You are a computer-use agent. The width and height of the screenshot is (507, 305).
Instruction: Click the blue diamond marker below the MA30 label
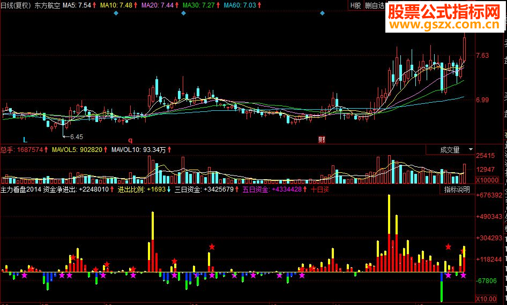point(183,13)
